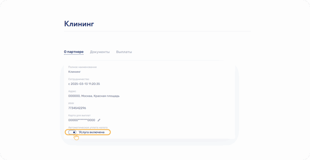Select the 'О партнере' tab
Screen dimensions: 310x160
(74, 52)
